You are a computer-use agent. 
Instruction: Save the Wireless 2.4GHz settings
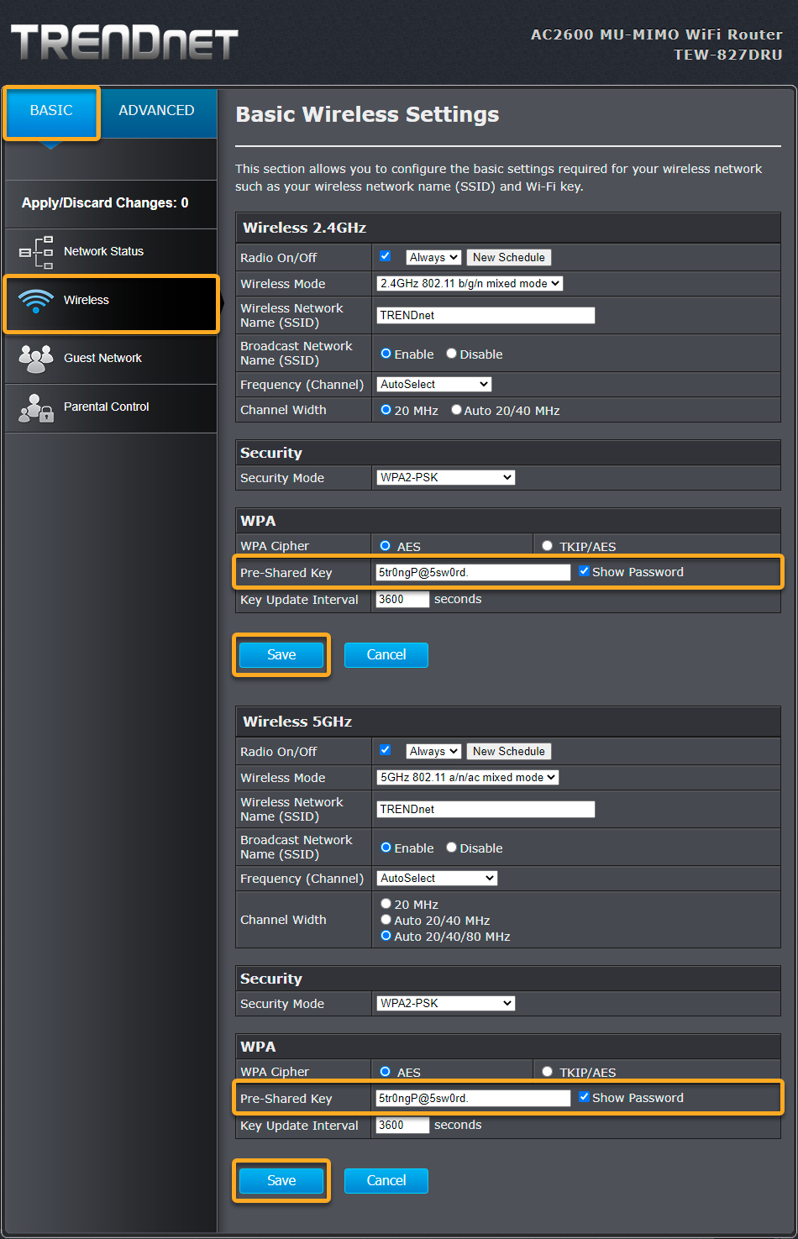click(281, 655)
